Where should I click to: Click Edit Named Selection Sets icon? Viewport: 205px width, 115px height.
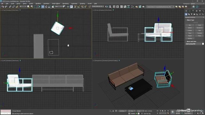click(x=90, y=6)
